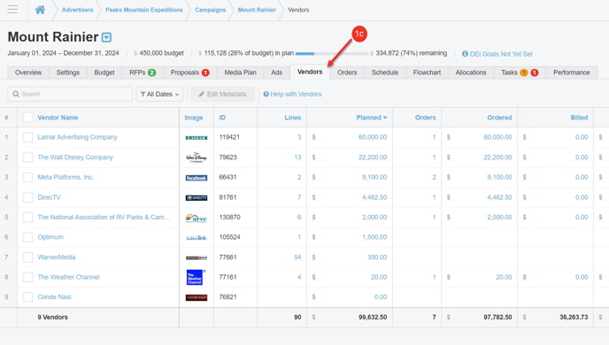
Task: Open the Flowchart tab
Action: click(x=427, y=73)
